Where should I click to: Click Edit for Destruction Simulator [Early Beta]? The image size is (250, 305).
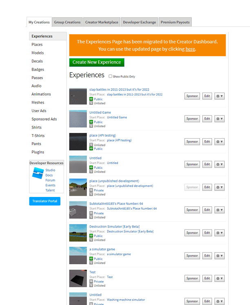coord(207,233)
